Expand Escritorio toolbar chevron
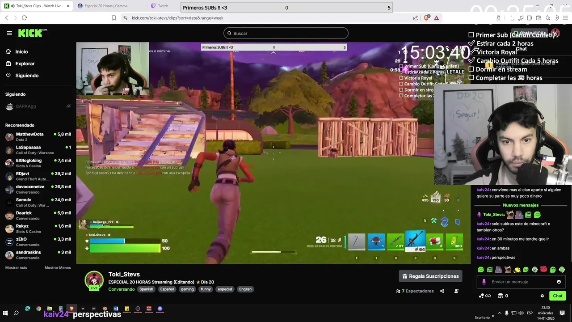The image size is (572, 322). pyautogui.click(x=493, y=316)
